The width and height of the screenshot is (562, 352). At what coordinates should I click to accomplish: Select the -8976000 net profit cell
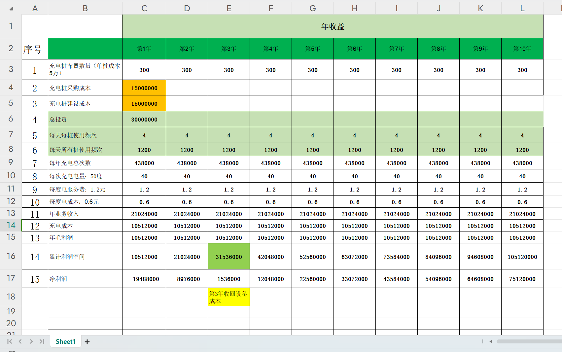click(x=187, y=279)
